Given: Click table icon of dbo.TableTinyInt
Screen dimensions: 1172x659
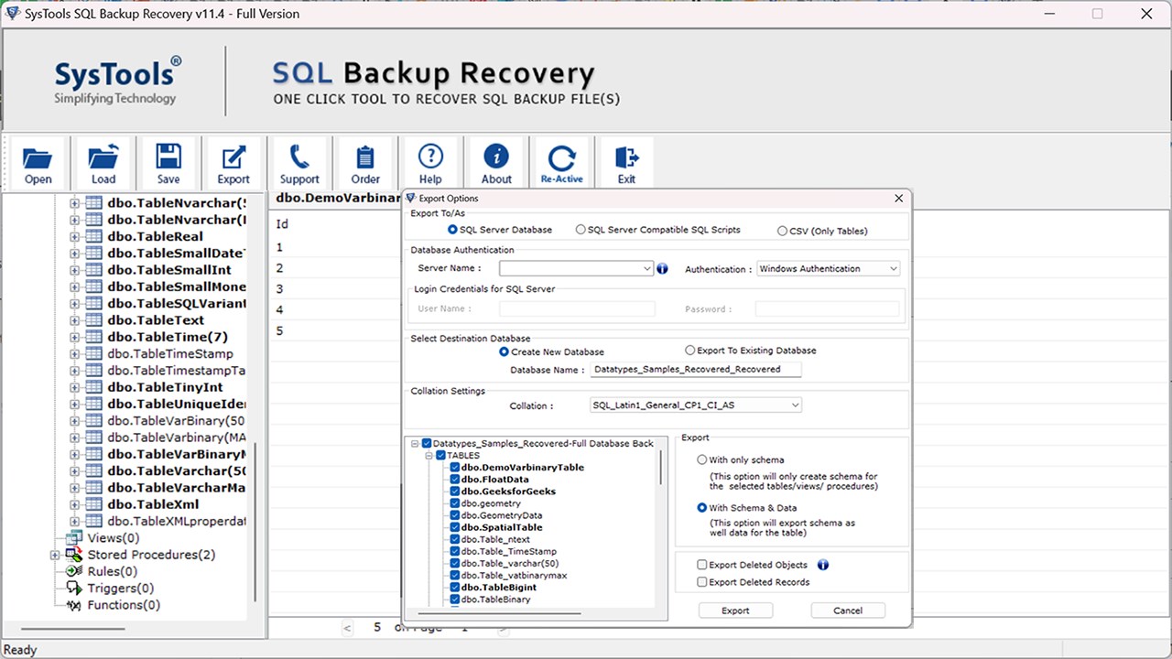Looking at the screenshot, I should click(x=93, y=387).
